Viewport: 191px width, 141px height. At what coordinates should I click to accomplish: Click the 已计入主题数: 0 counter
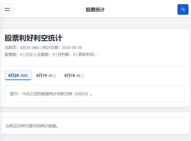click(40, 54)
